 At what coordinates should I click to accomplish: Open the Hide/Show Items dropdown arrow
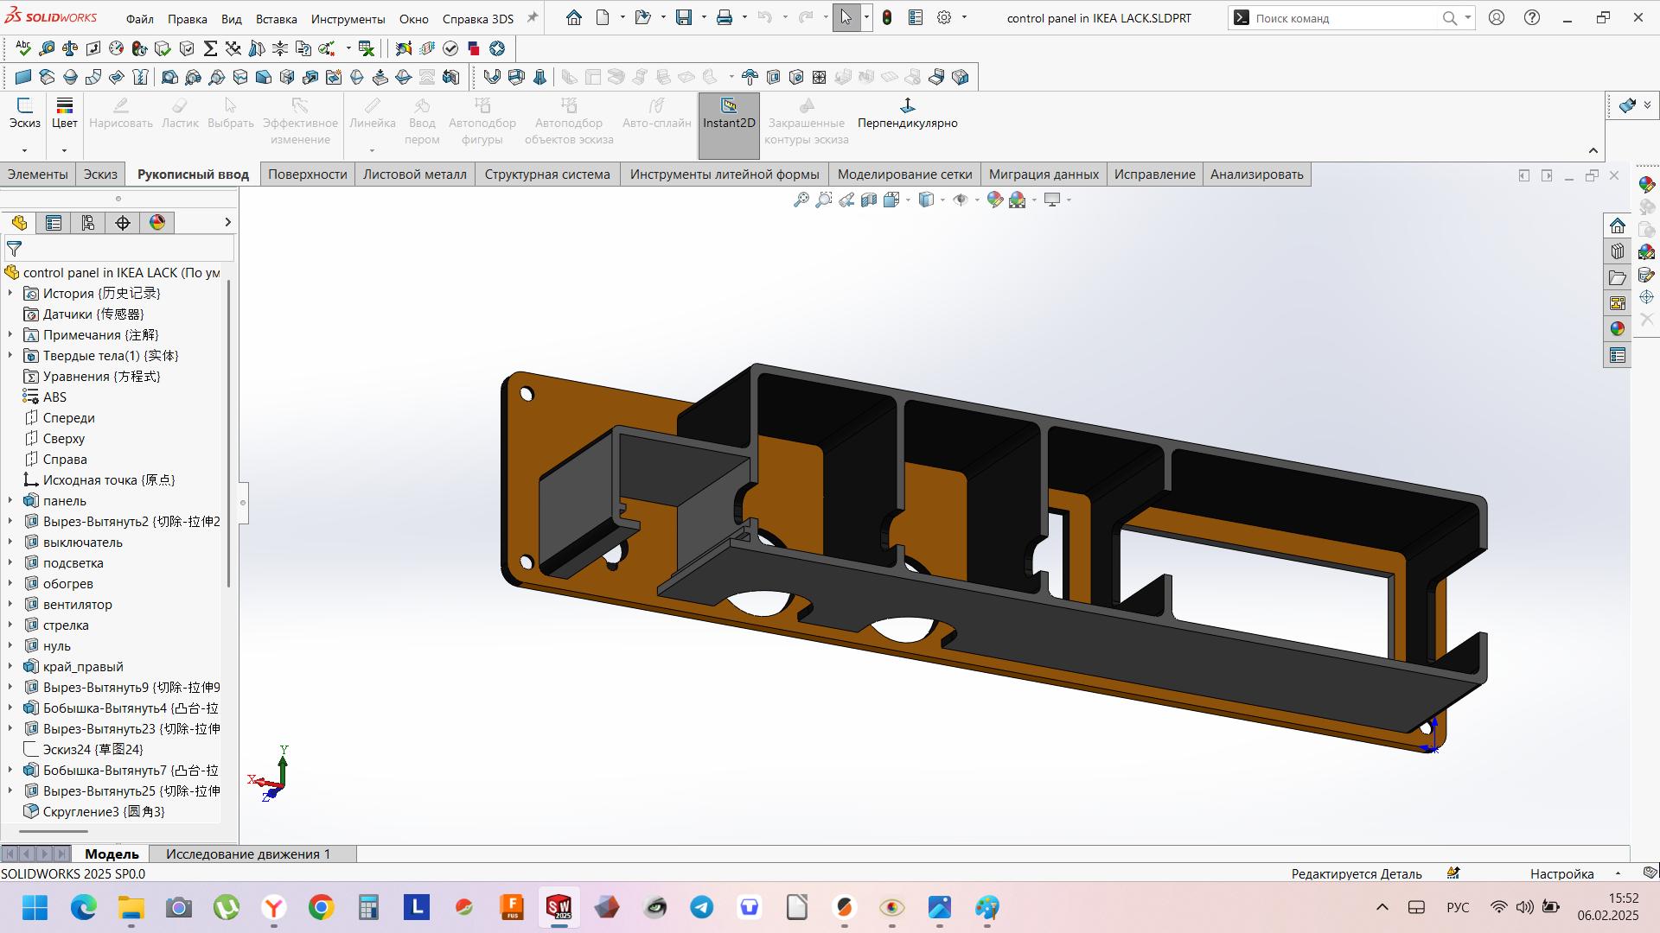pos(977,200)
